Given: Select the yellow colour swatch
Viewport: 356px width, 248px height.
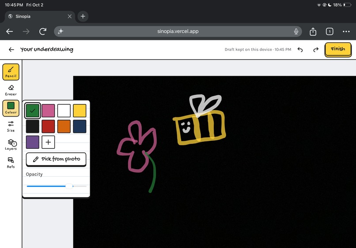Looking at the screenshot, I should tap(80, 111).
